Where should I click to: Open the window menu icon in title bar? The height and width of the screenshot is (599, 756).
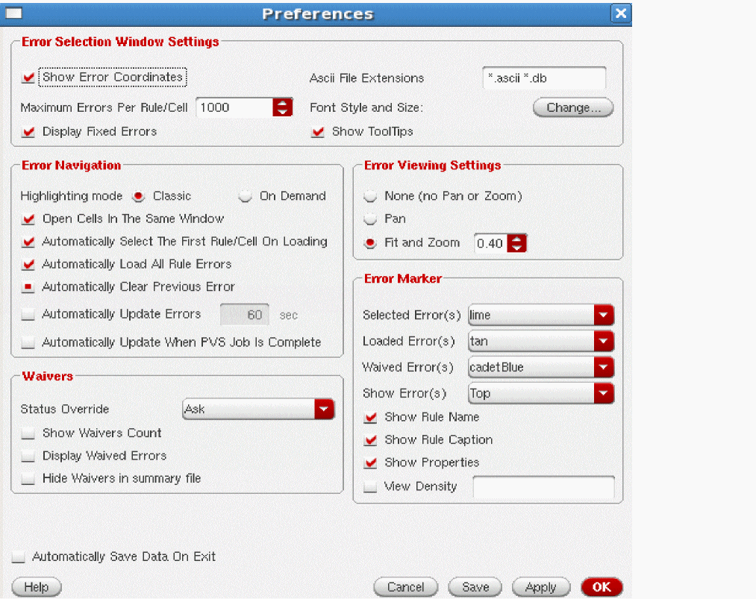pyautogui.click(x=13, y=13)
